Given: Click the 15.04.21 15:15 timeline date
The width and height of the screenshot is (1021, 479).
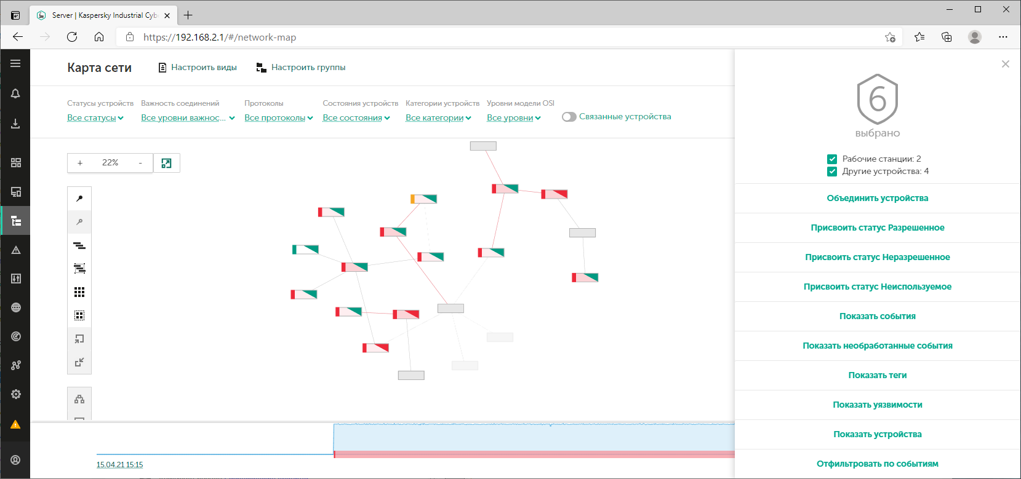Looking at the screenshot, I should pos(119,465).
